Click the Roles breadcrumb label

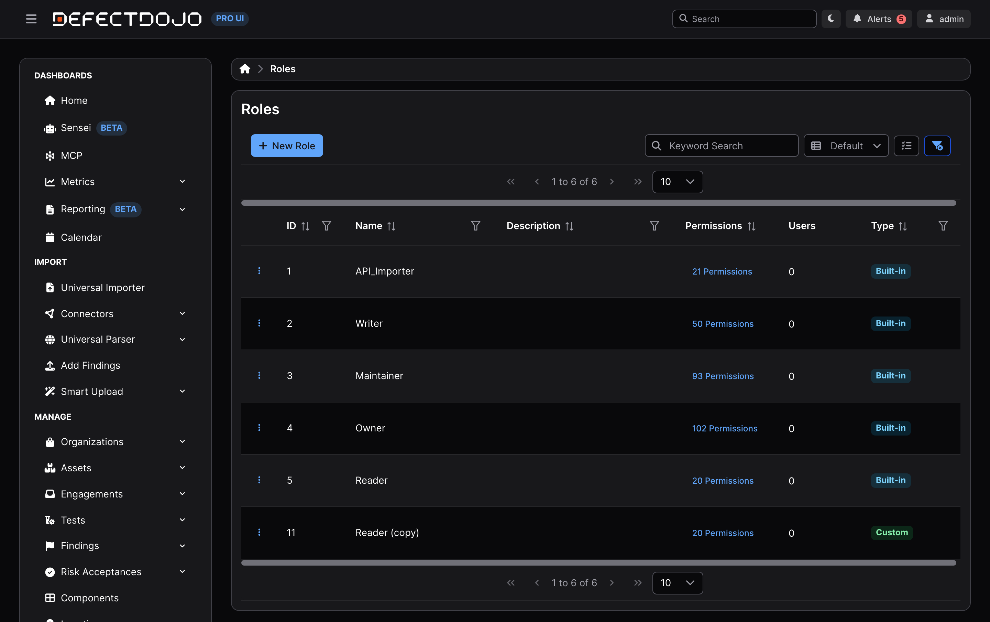(283, 69)
